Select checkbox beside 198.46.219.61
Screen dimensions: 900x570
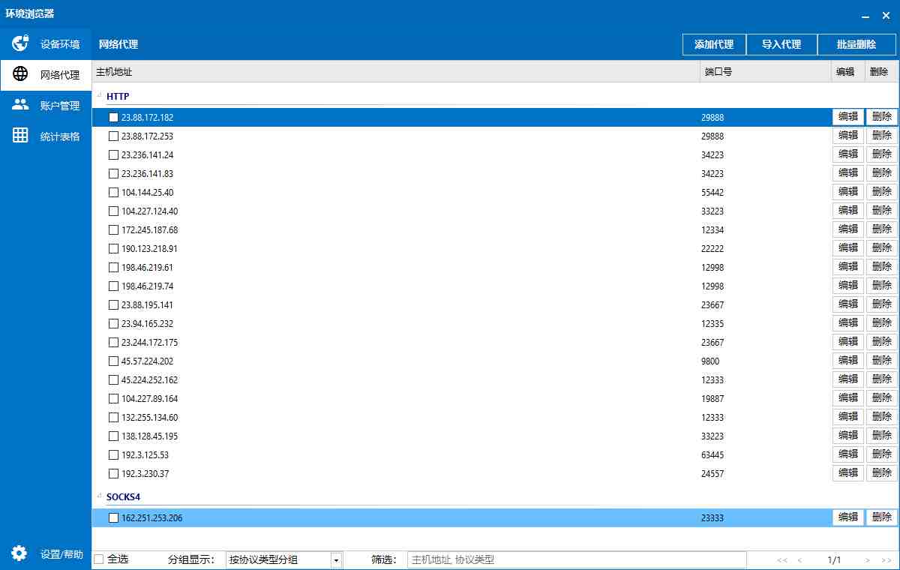(x=113, y=268)
